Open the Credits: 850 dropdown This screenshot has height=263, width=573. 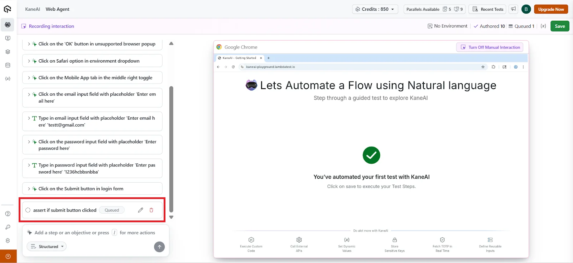(x=375, y=9)
